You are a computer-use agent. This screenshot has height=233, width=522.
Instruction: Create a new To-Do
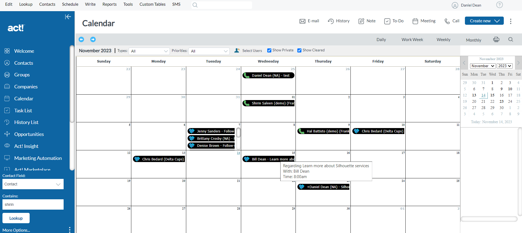394,21
